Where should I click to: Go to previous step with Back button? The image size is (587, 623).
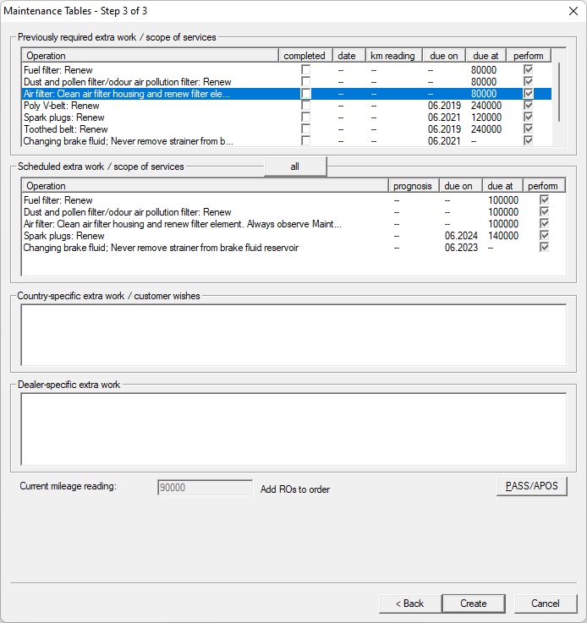pyautogui.click(x=409, y=604)
